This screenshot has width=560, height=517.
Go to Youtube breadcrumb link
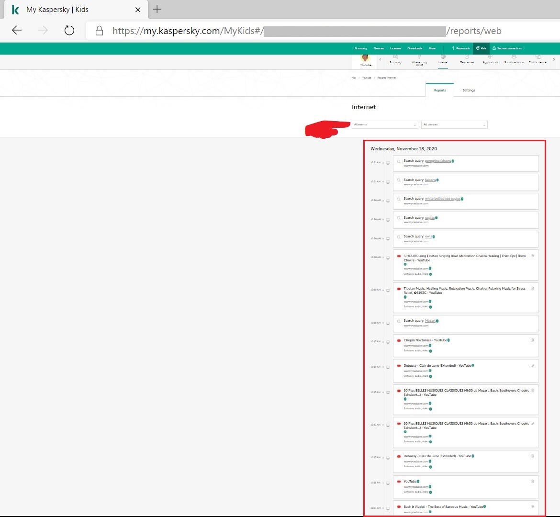367,78
